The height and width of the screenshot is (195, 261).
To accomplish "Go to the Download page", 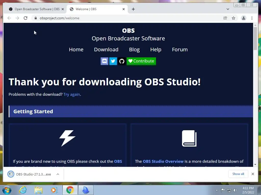I will (x=106, y=50).
